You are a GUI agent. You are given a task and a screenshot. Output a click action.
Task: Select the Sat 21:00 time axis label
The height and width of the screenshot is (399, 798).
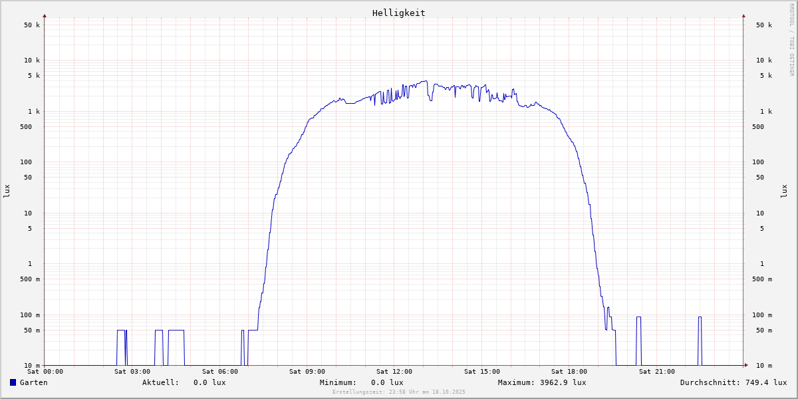tap(656, 372)
